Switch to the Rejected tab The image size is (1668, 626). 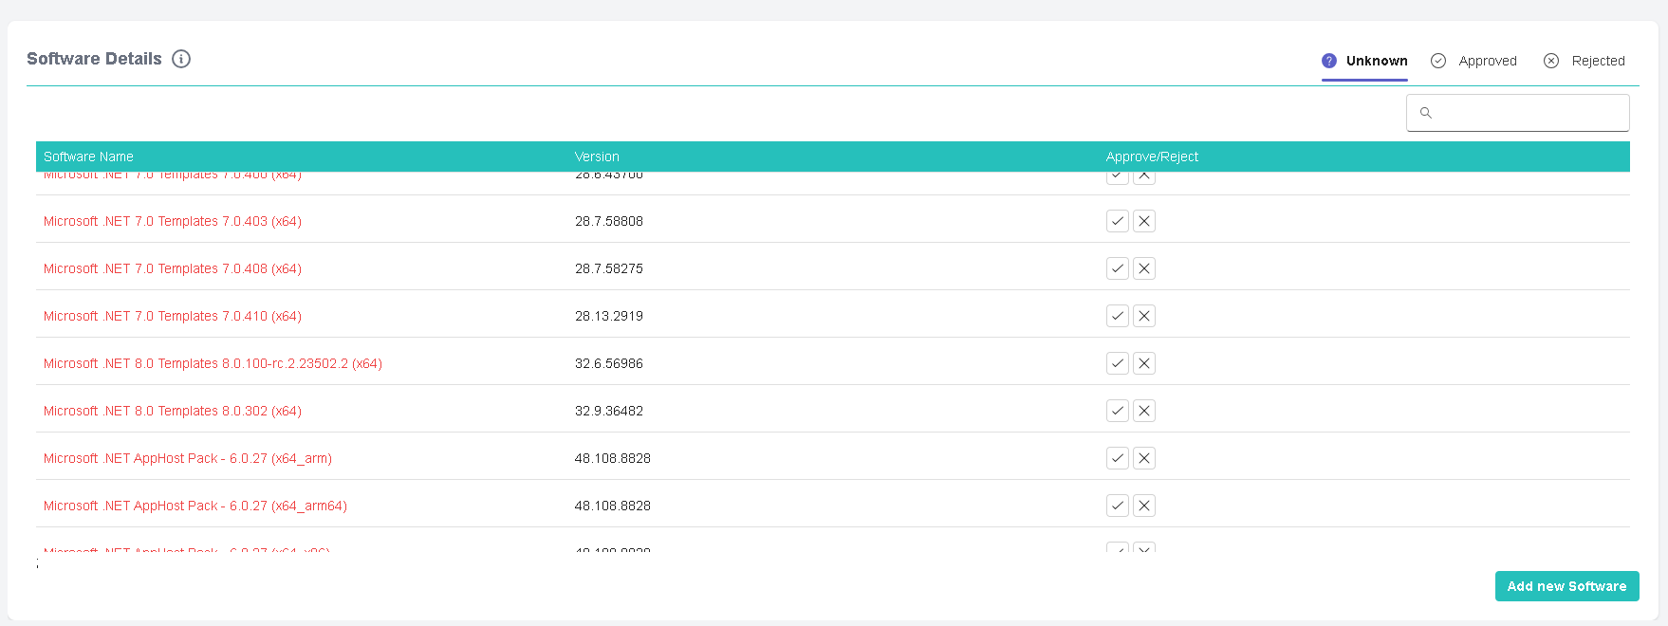(x=1585, y=61)
